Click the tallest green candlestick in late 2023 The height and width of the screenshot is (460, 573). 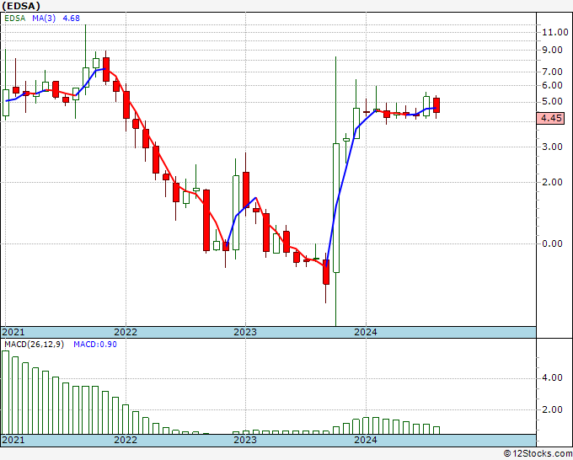[336, 208]
